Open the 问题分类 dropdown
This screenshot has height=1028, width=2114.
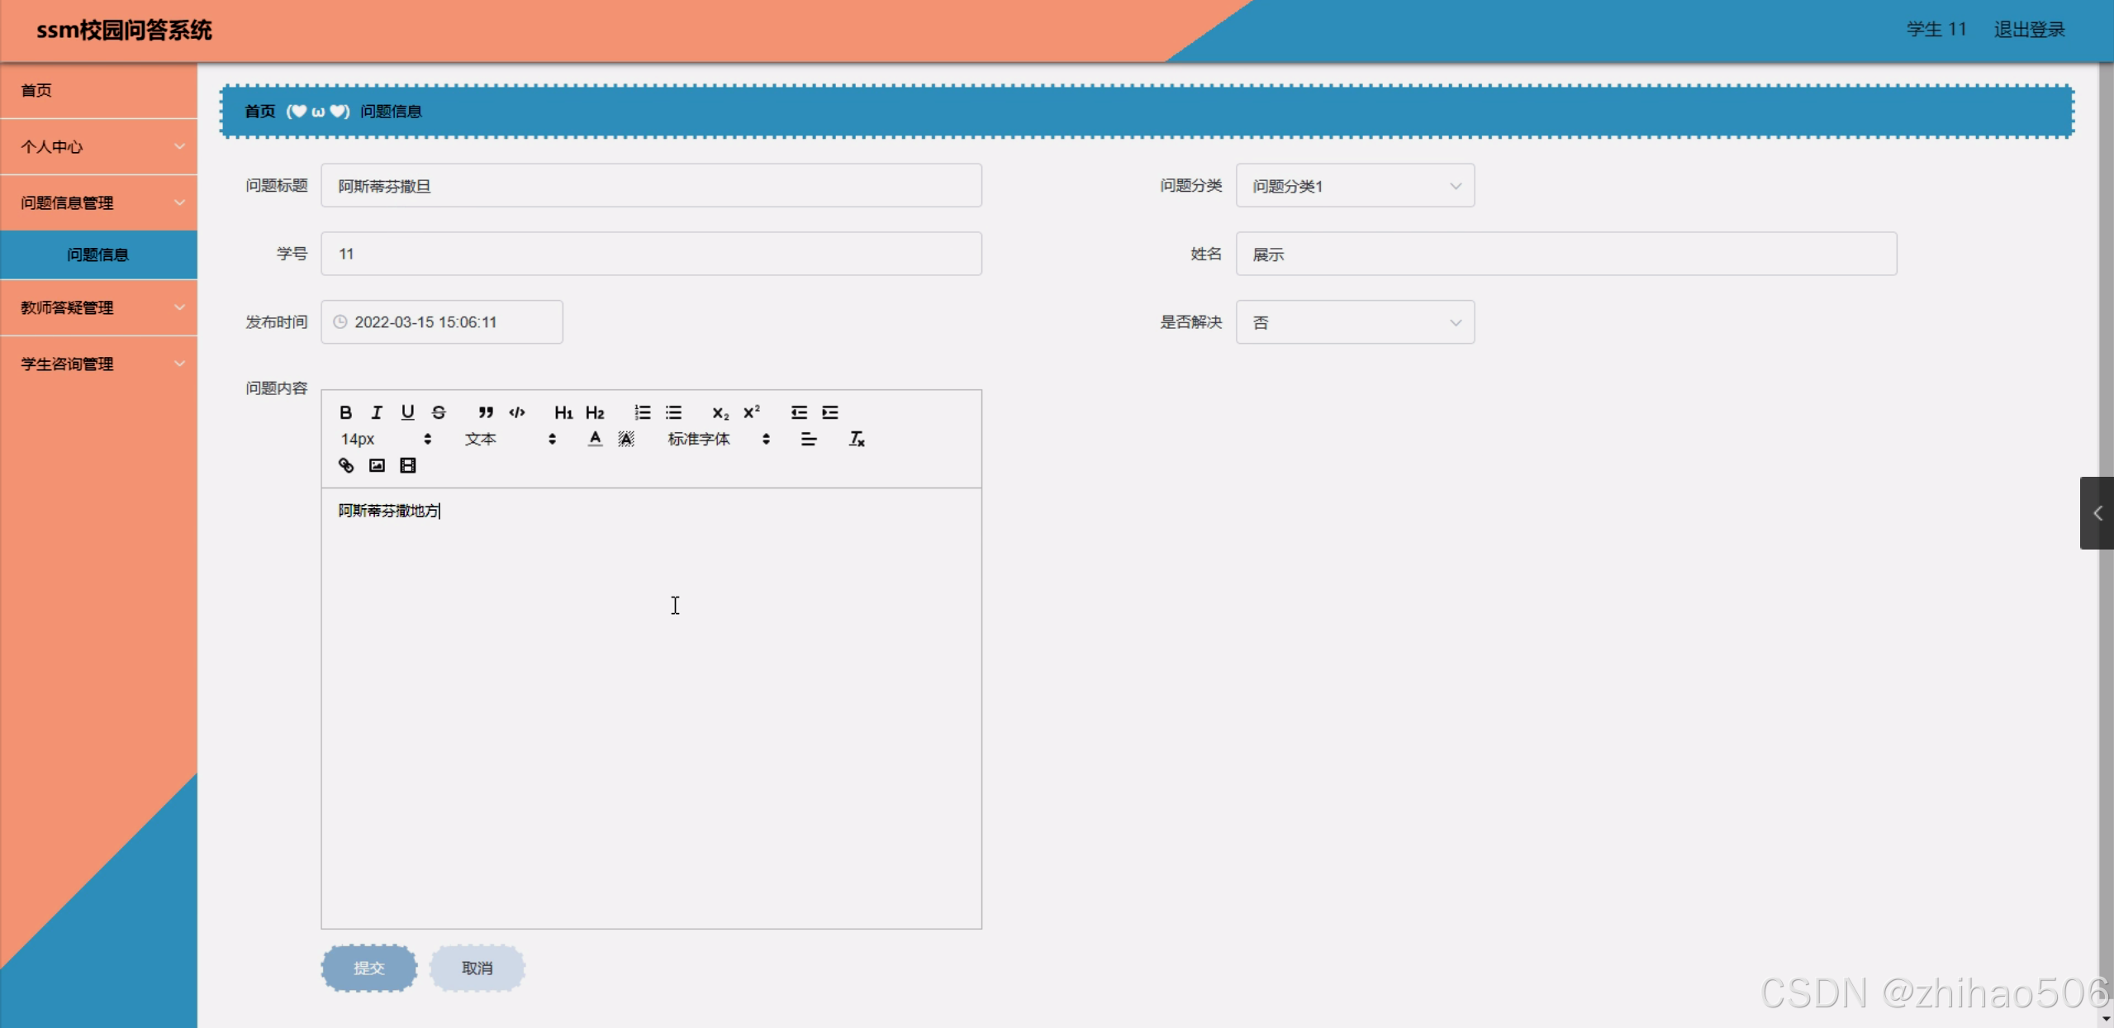point(1355,185)
